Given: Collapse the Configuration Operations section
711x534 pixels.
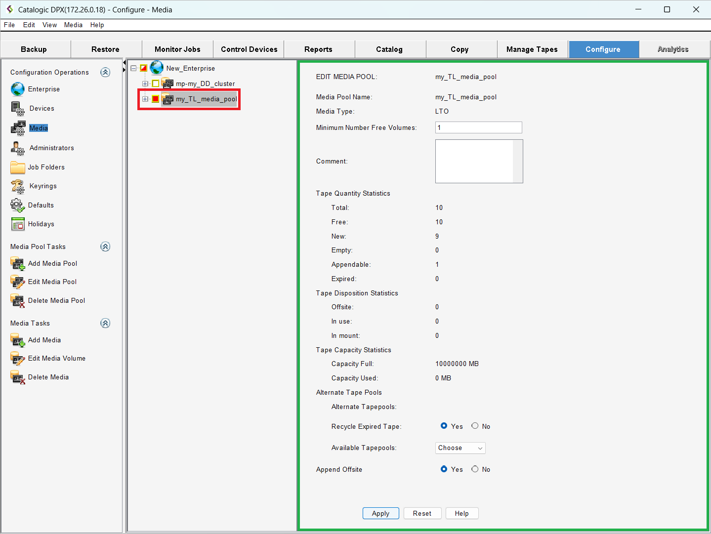Looking at the screenshot, I should 105,72.
